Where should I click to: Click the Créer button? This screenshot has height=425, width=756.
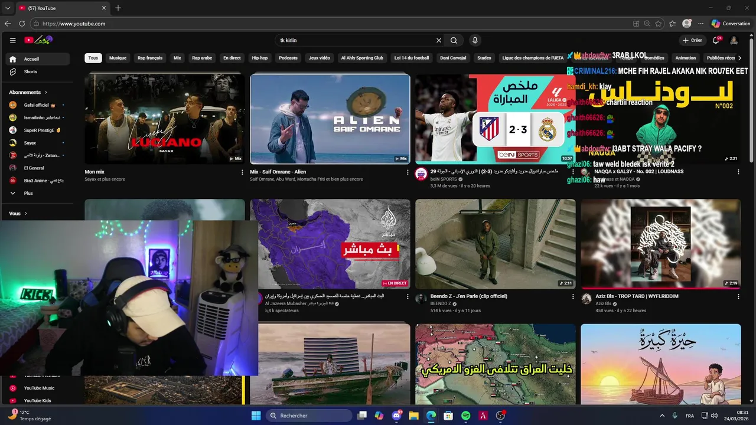point(692,40)
